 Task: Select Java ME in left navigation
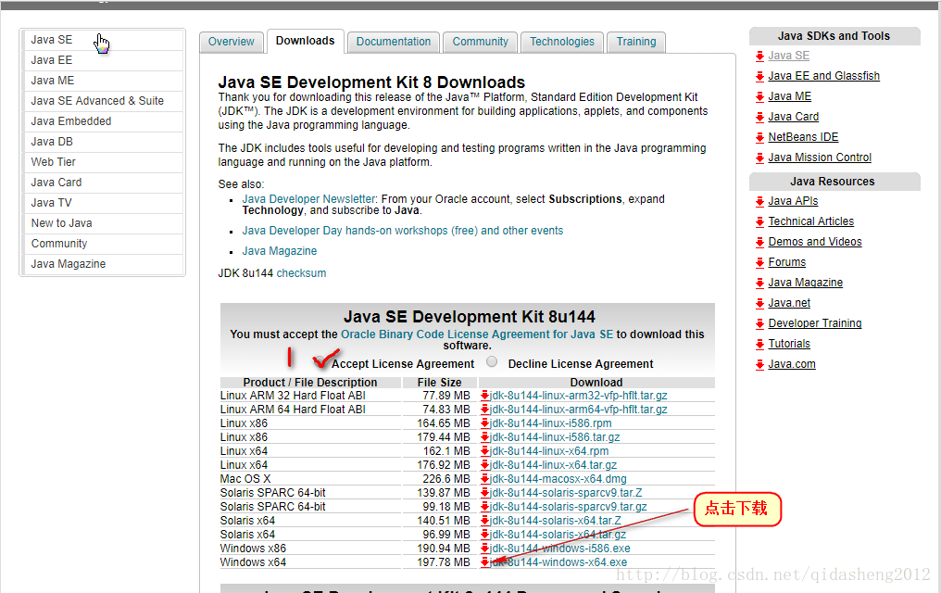(x=103, y=81)
